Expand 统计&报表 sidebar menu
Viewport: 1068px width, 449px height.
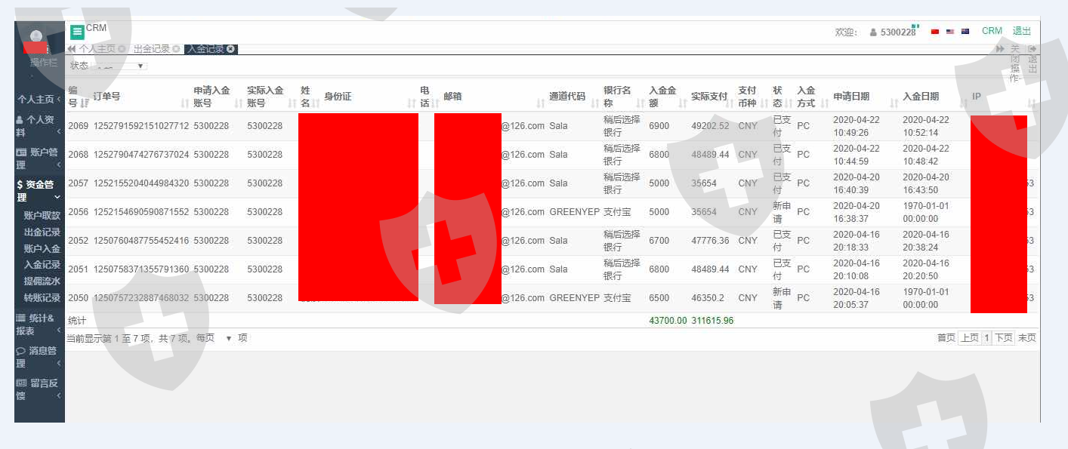39,324
